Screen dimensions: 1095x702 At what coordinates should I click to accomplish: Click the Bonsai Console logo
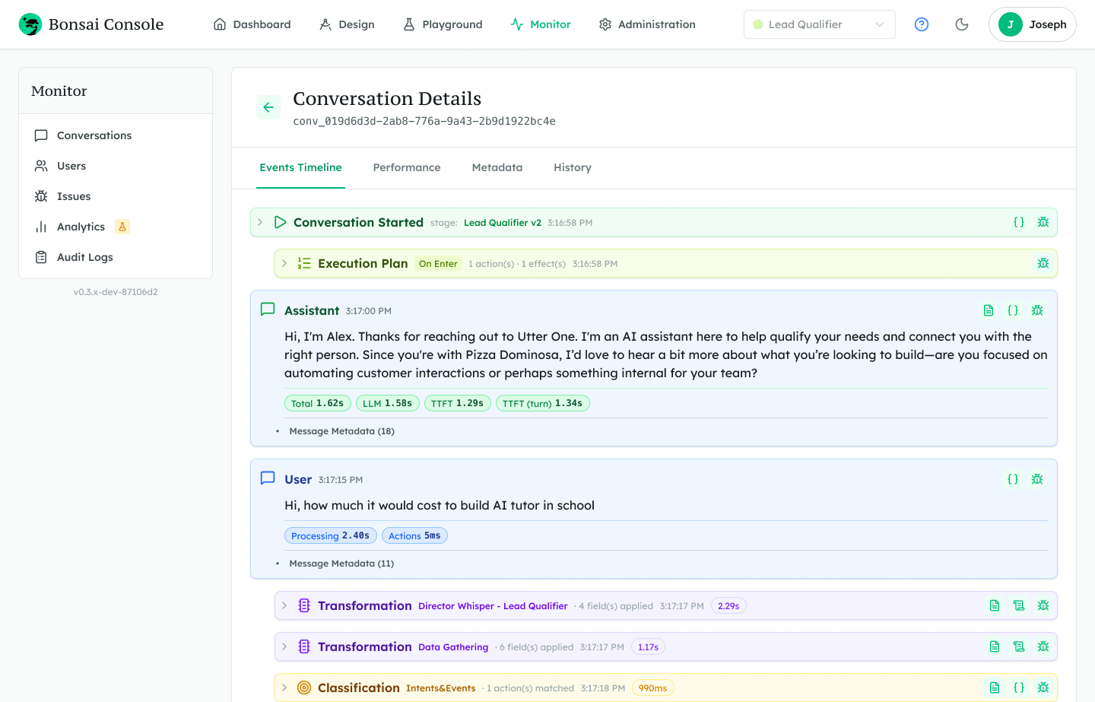tap(91, 24)
